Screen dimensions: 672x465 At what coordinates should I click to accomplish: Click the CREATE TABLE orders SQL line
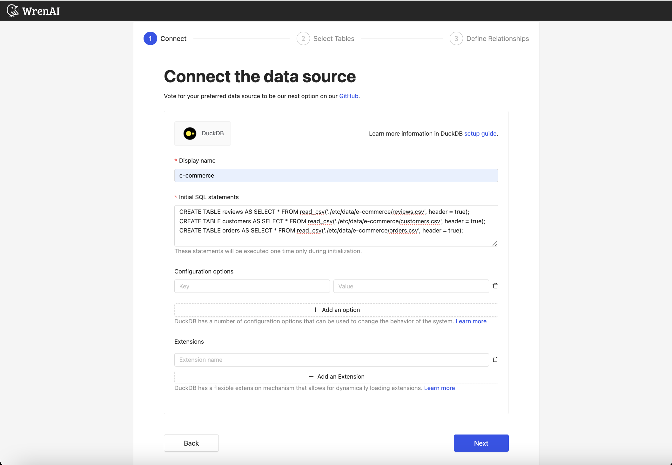[321, 230]
